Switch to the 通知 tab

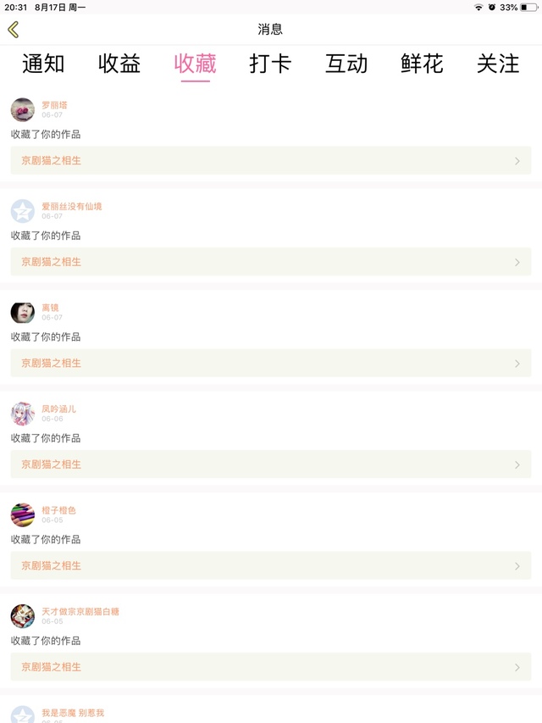pos(43,64)
